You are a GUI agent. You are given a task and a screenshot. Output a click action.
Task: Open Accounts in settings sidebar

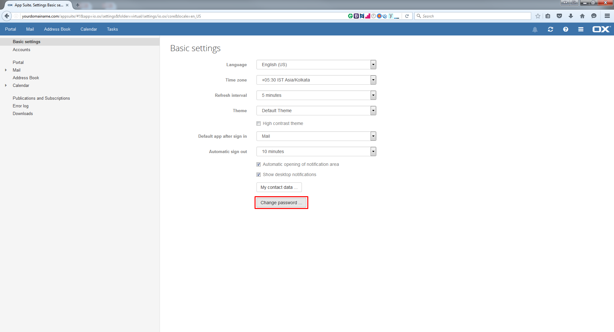point(21,50)
